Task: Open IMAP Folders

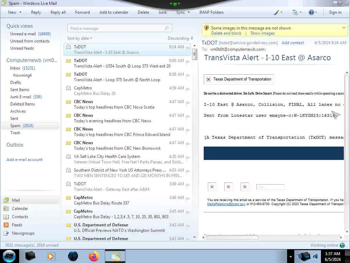Action: pyautogui.click(x=211, y=12)
